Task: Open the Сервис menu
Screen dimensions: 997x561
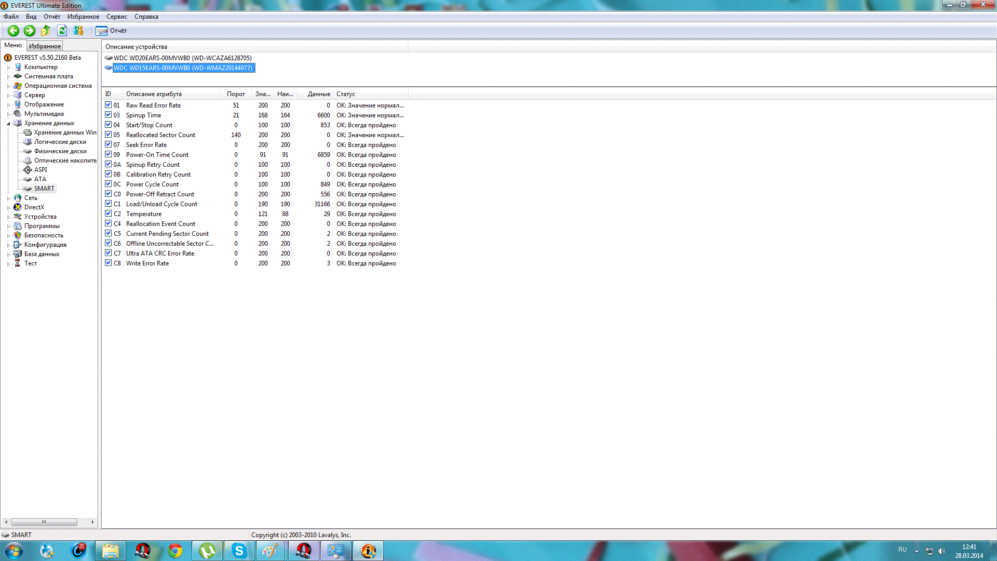Action: pyautogui.click(x=116, y=17)
